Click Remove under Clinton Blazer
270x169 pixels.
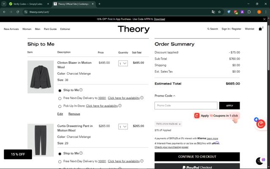74,114
